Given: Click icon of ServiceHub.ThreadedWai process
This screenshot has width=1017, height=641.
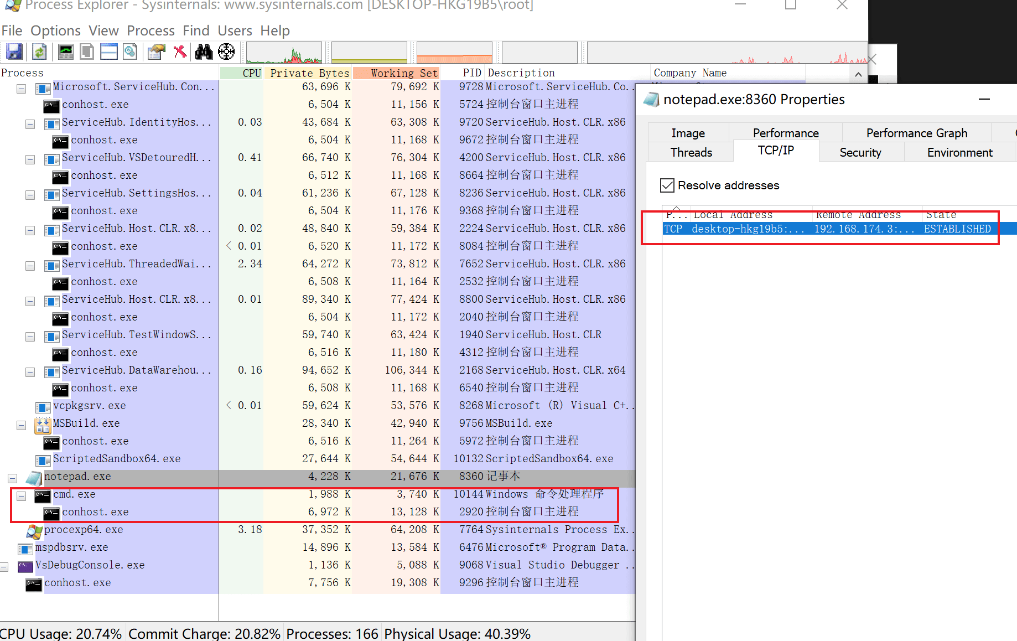Looking at the screenshot, I should click(x=52, y=265).
